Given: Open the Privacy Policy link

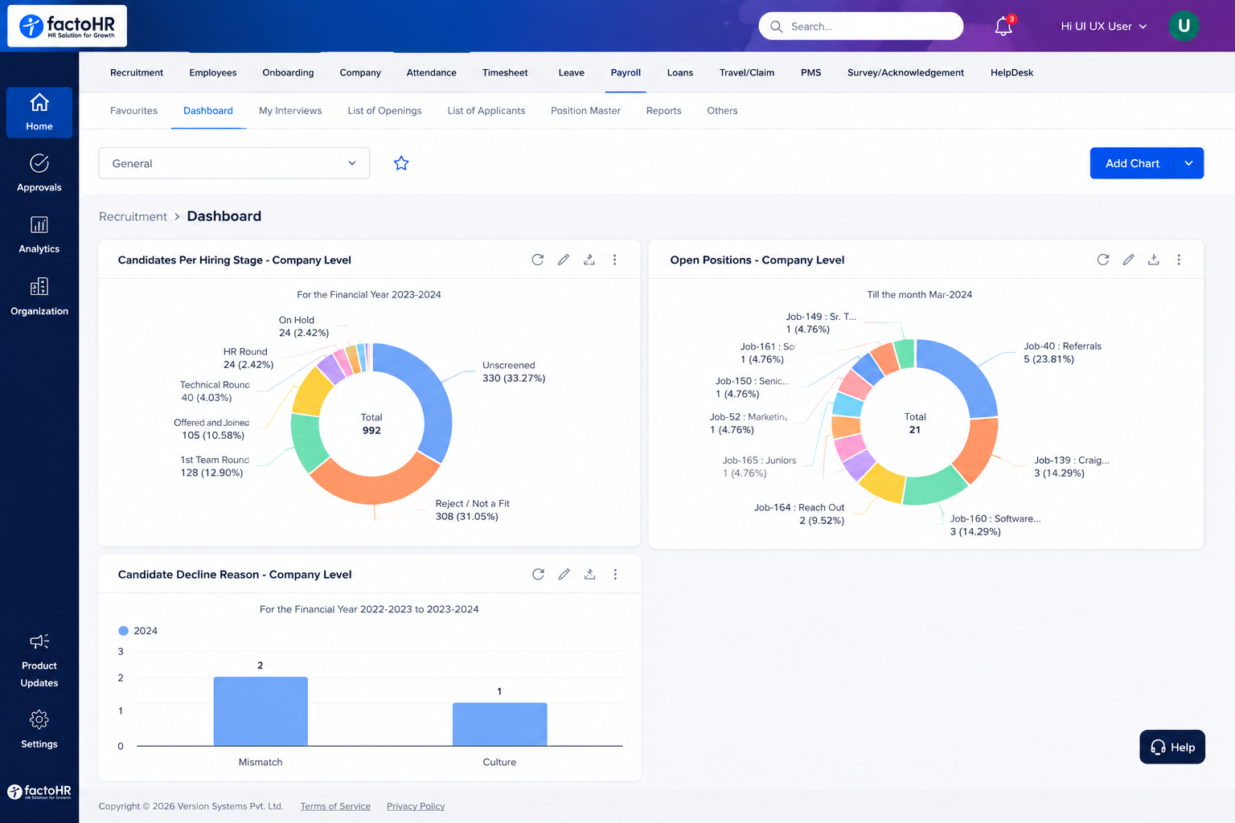Looking at the screenshot, I should point(416,806).
